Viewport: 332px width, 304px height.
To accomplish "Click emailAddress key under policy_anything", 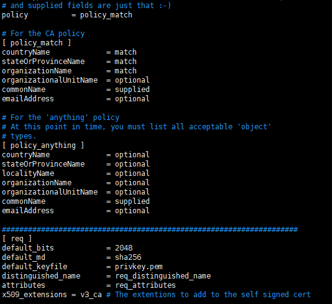I will tap(28, 211).
